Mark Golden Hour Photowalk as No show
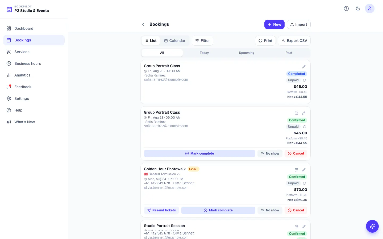Image resolution: width=383 pixels, height=239 pixels. pos(270,210)
